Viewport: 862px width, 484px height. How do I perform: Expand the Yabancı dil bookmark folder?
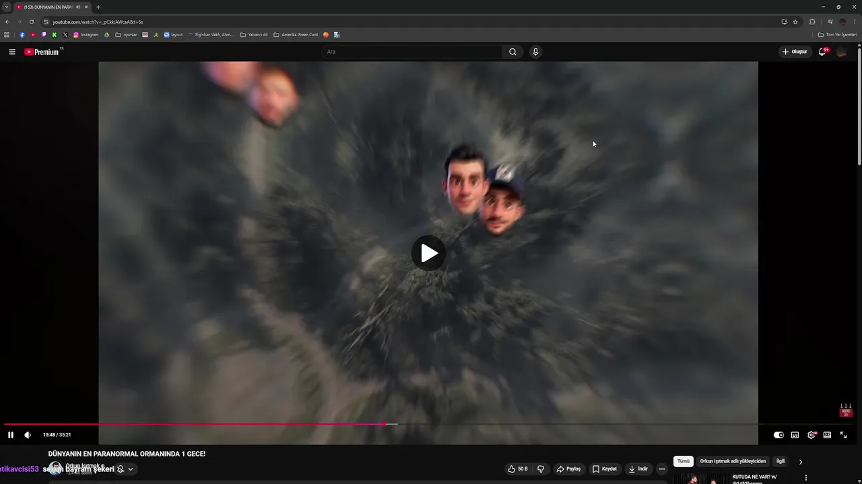[254, 34]
